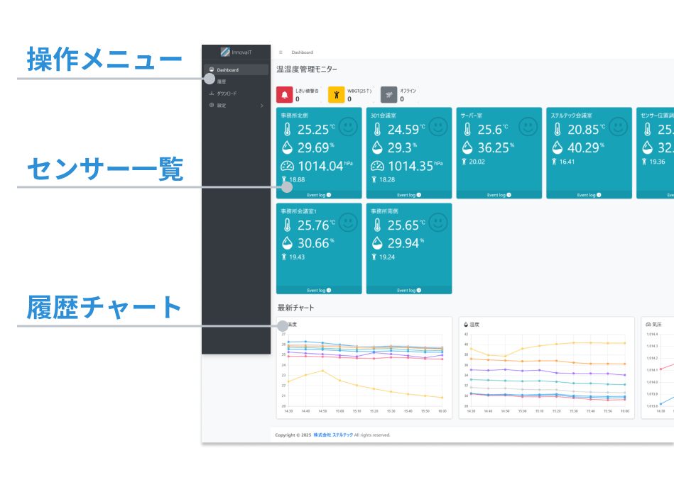674x487 pixels.
Task: Click the 最新チャート section heading
Action: tap(295, 308)
